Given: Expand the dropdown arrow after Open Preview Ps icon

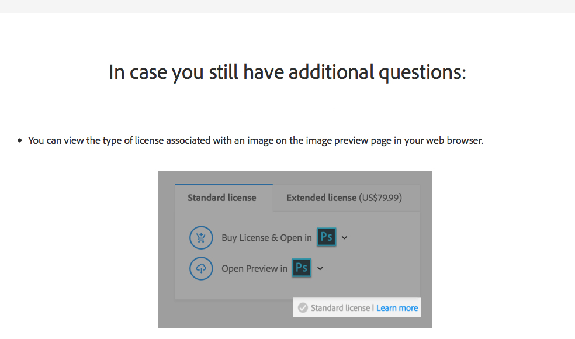Looking at the screenshot, I should coord(320,268).
